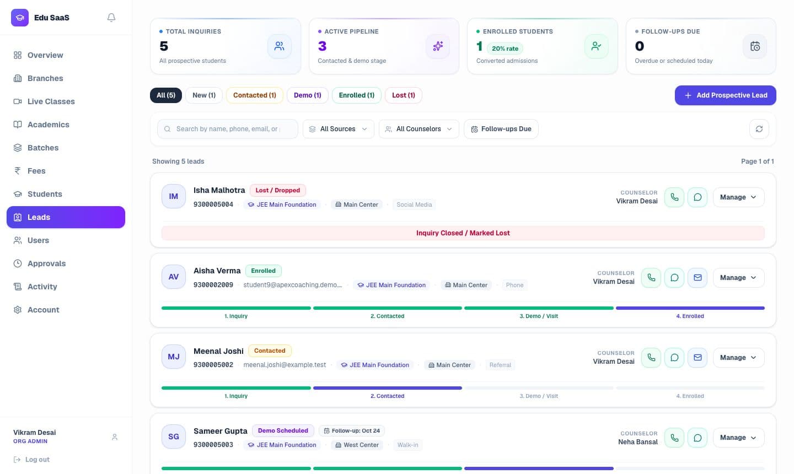794x474 pixels.
Task: Select the All (5) filter tab
Action: pos(166,95)
